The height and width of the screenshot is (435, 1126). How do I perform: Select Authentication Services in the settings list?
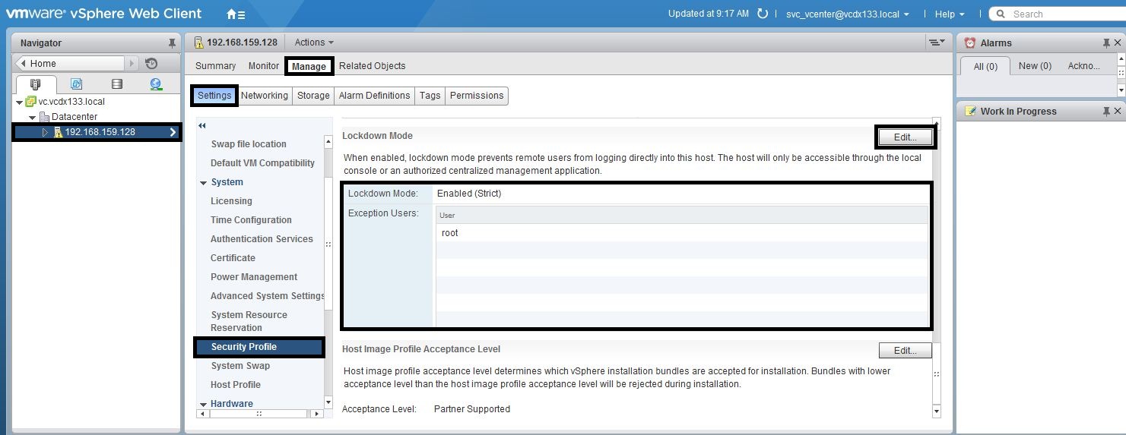click(262, 239)
